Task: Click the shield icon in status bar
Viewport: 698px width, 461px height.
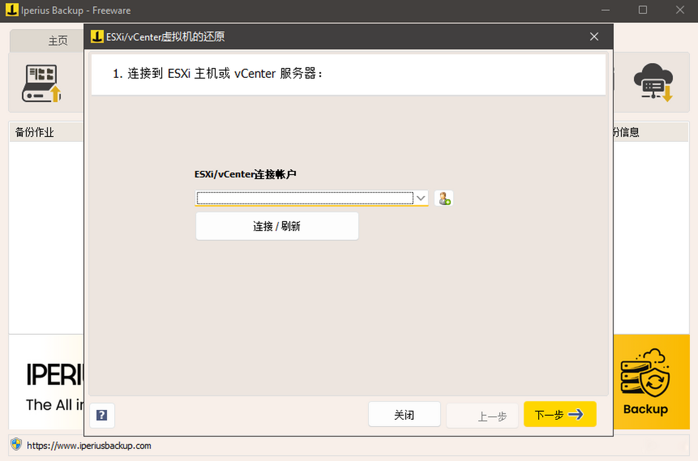Action: click(x=16, y=445)
